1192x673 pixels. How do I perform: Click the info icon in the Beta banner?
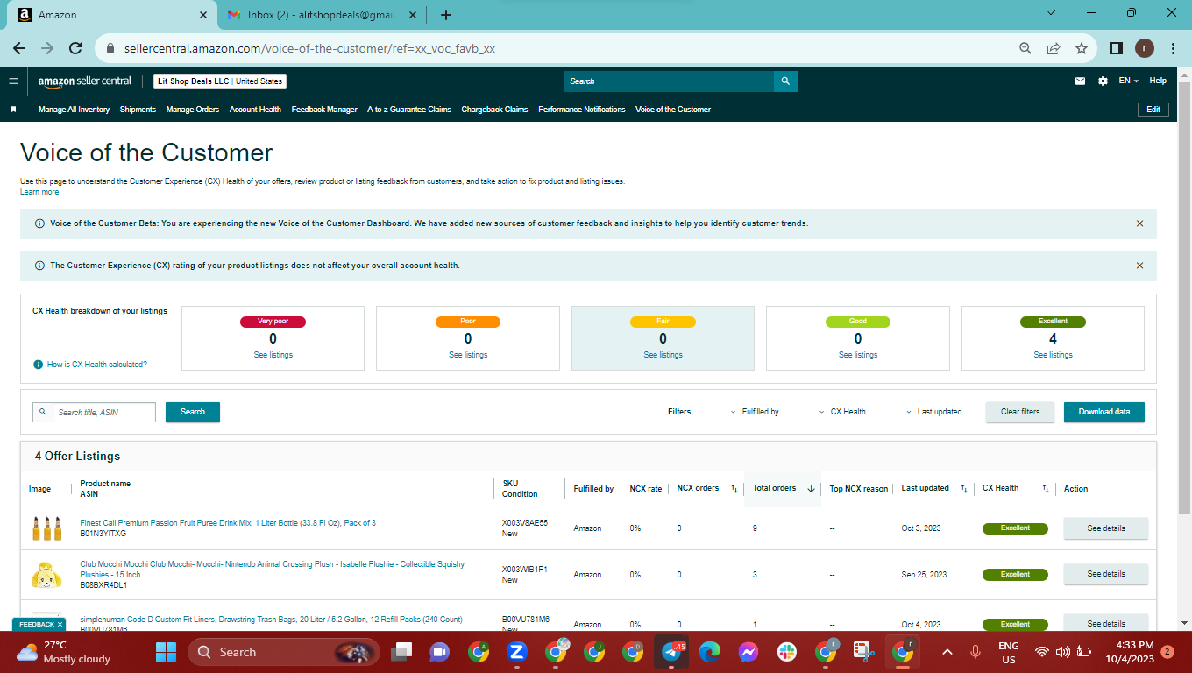(x=39, y=223)
